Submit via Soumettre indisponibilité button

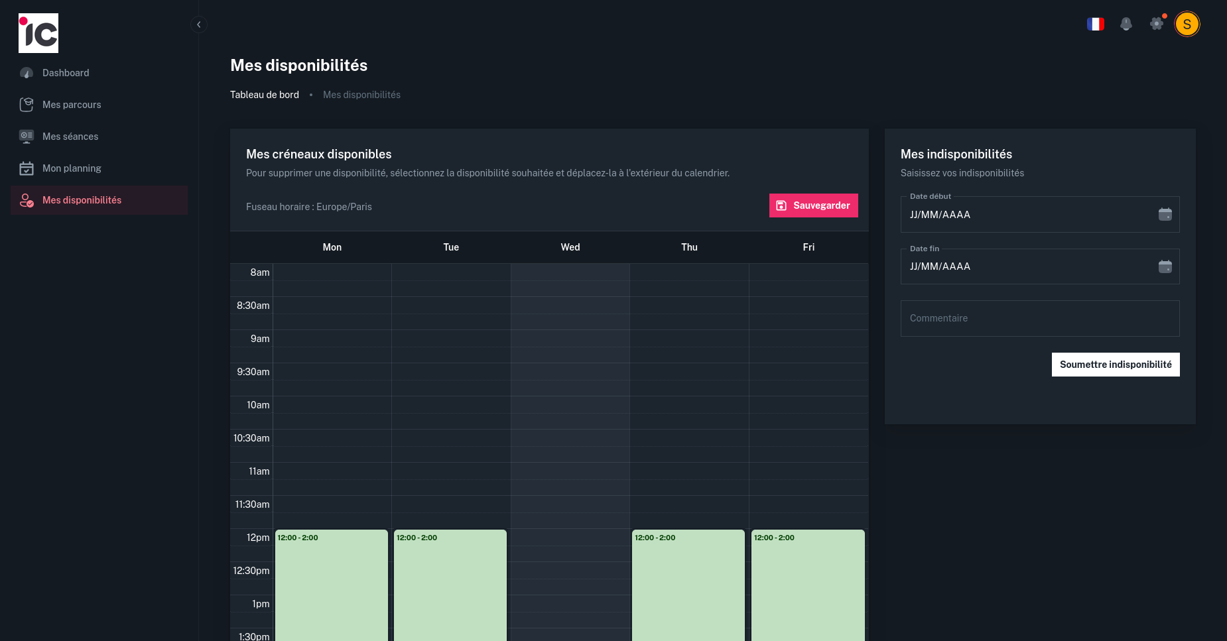click(1115, 364)
